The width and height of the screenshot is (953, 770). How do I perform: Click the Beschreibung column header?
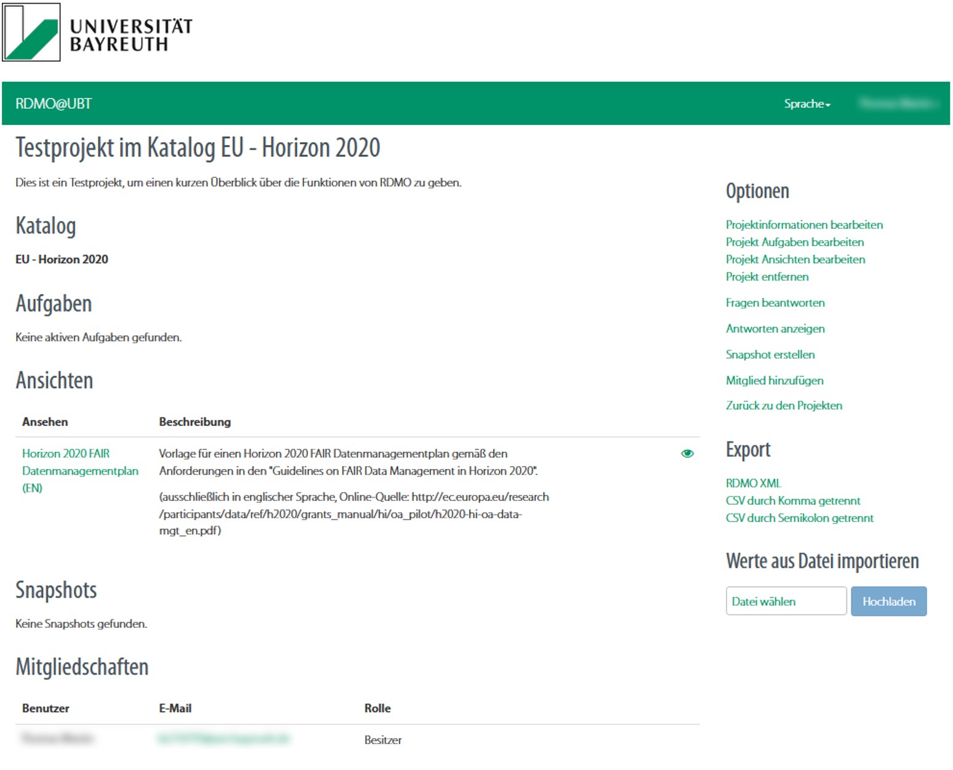click(195, 422)
